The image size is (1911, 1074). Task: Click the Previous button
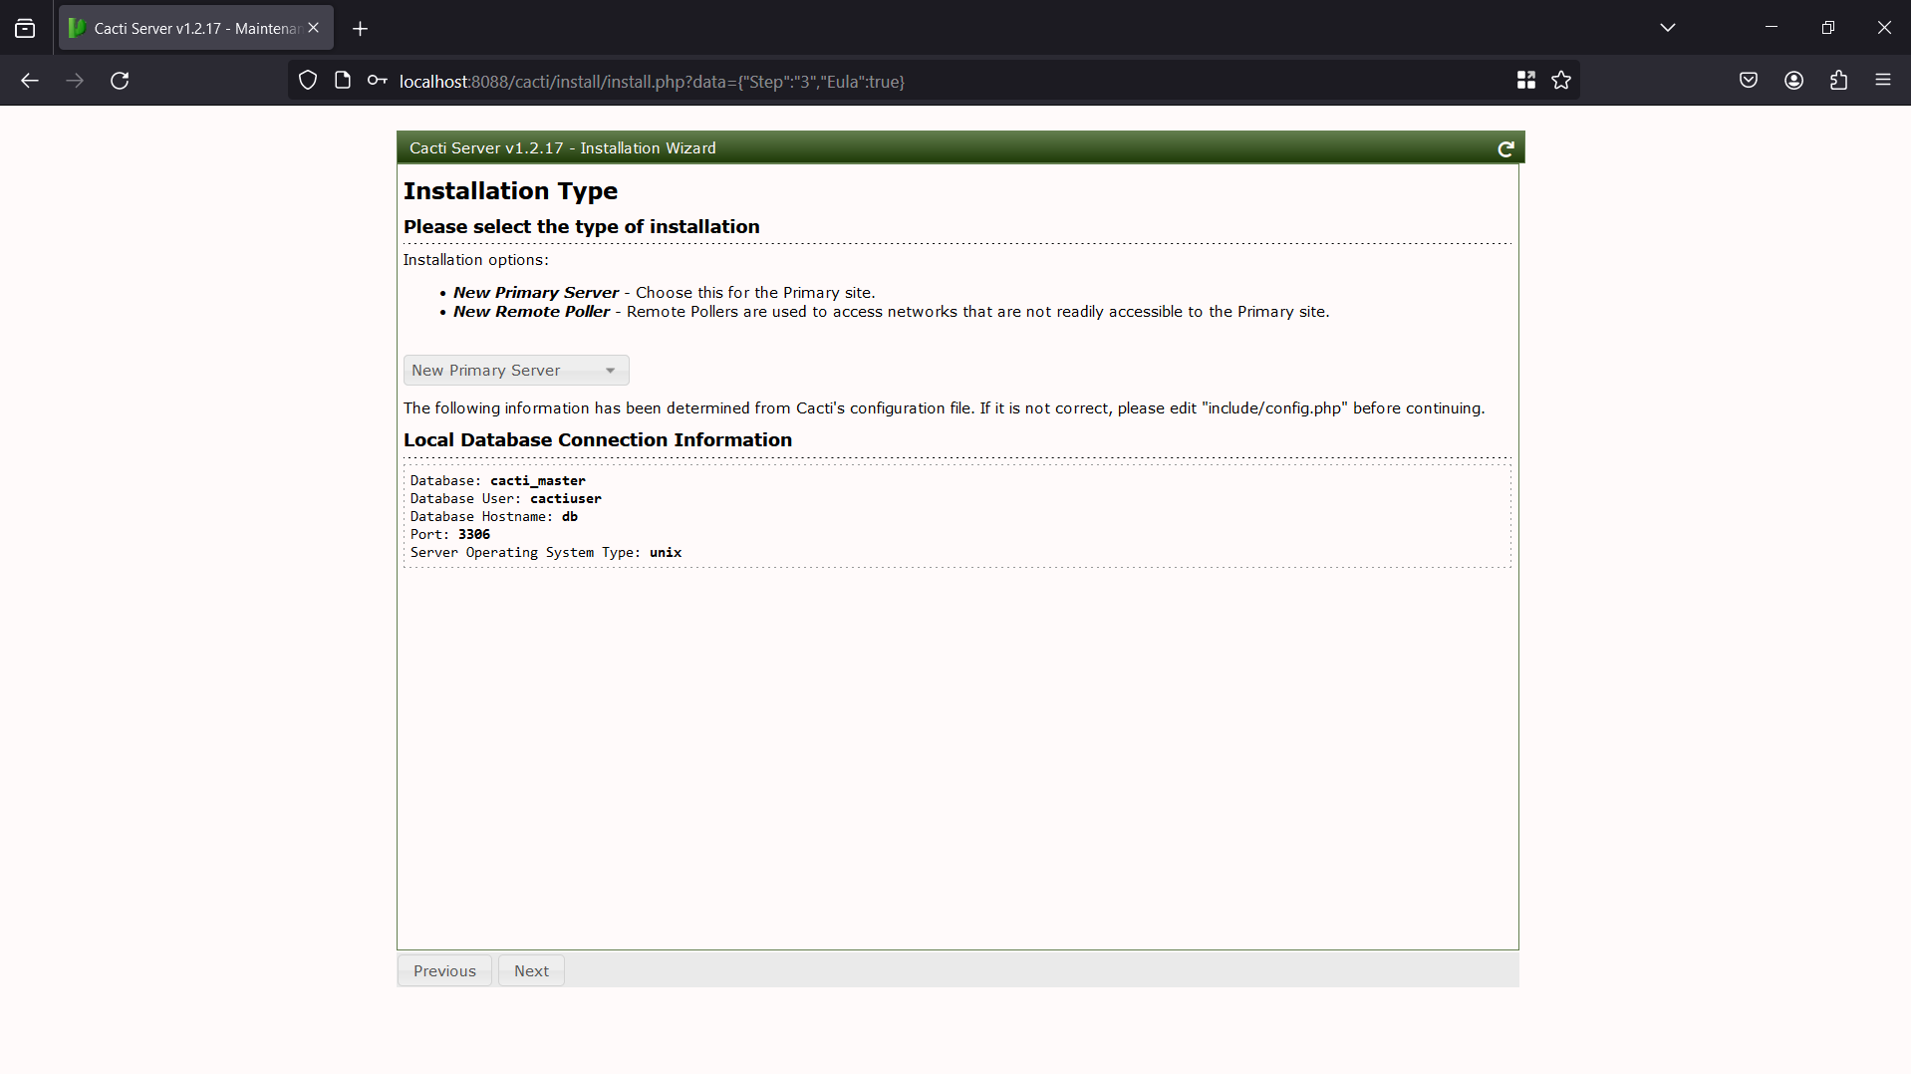tap(444, 971)
